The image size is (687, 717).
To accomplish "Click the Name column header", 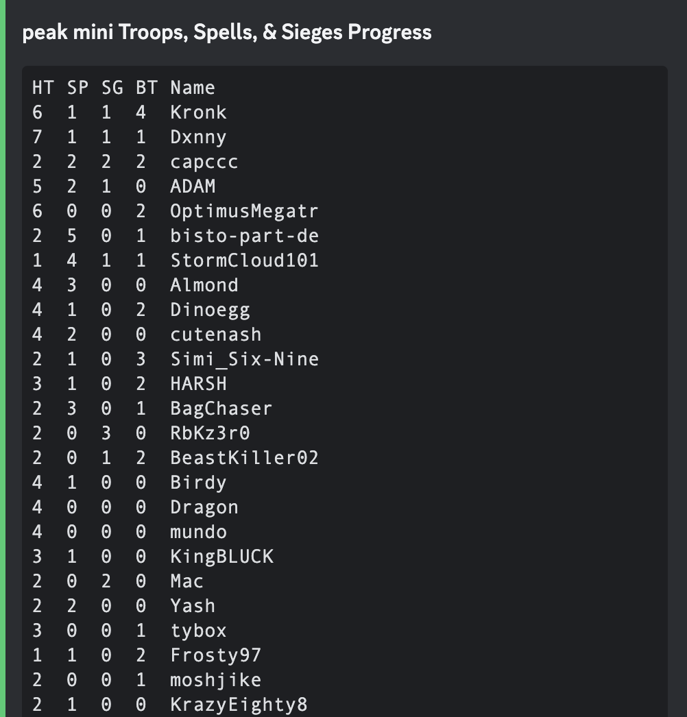I will [x=193, y=88].
